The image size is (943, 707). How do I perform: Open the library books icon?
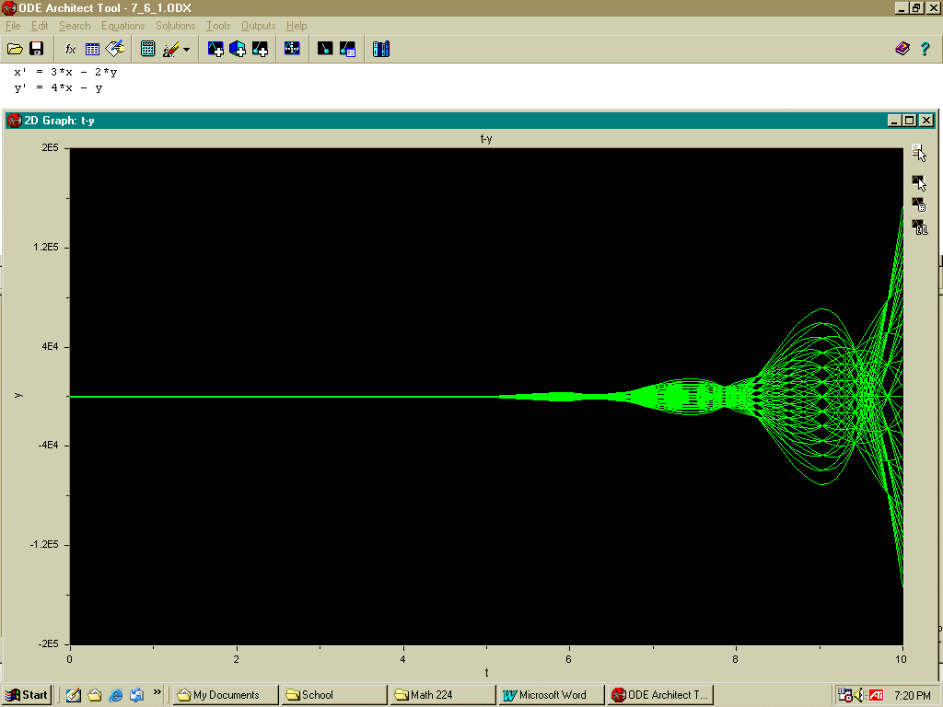tap(380, 49)
